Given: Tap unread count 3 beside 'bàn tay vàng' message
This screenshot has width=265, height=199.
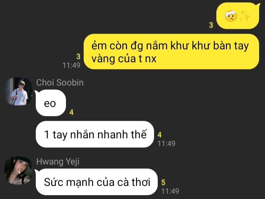Looking at the screenshot, I should [78, 56].
